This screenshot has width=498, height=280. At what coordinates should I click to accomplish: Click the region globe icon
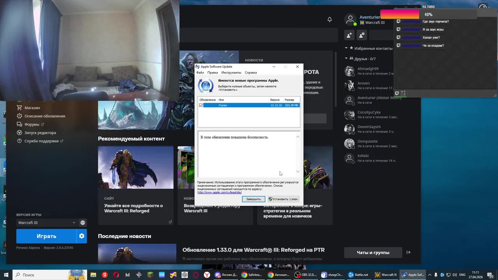82,223
